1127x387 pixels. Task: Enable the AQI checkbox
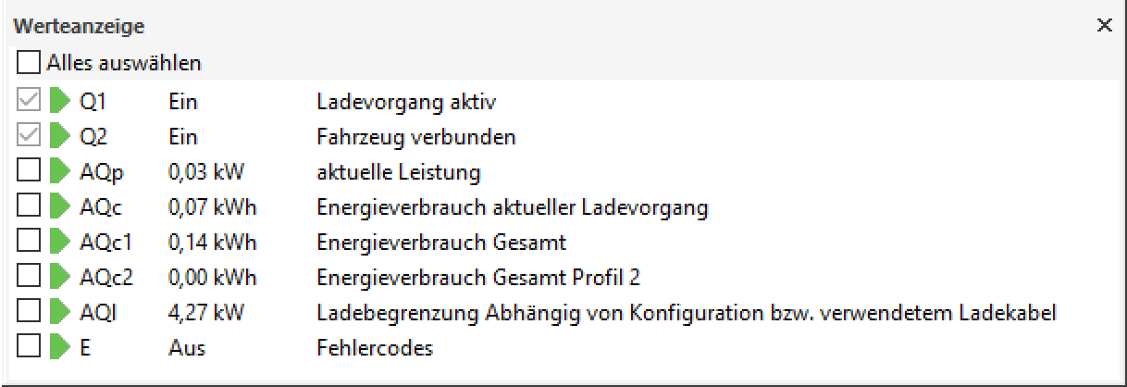[29, 313]
